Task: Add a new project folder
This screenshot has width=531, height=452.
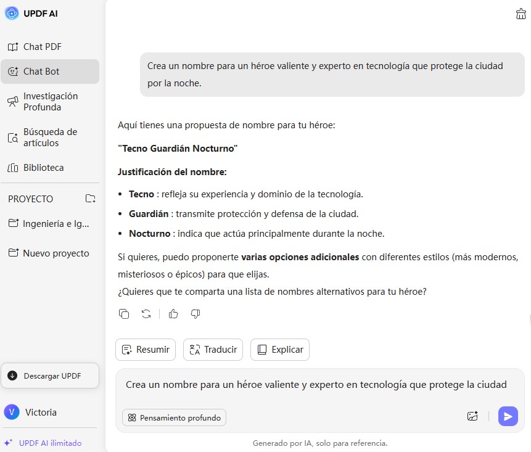Action: 91,199
